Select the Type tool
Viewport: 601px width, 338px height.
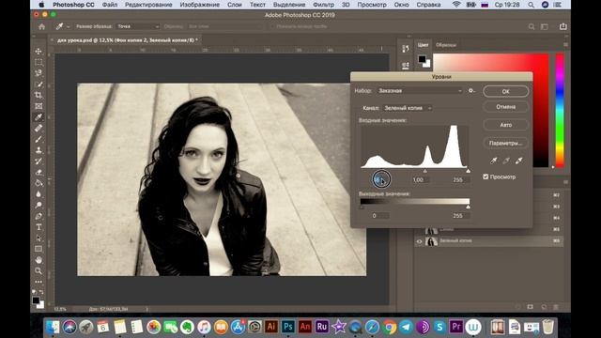[39, 227]
